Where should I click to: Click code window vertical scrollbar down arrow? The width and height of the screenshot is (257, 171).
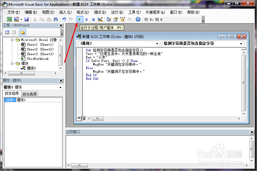244,114
